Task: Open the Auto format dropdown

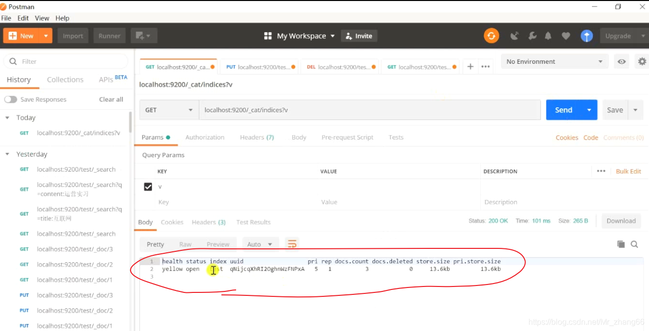Action: point(260,244)
